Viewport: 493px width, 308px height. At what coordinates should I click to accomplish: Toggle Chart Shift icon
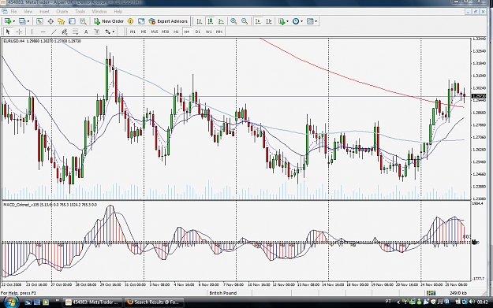(x=269, y=21)
